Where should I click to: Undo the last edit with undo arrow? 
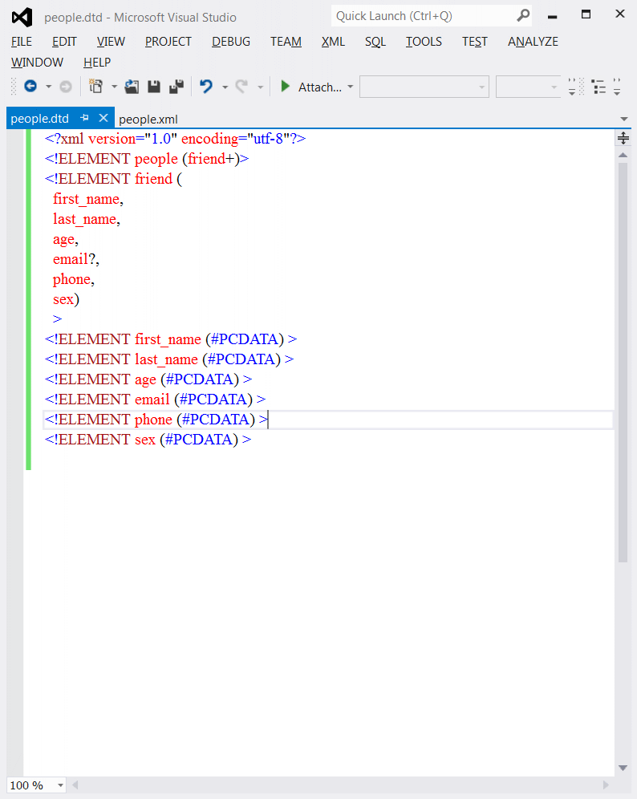pyautogui.click(x=206, y=86)
